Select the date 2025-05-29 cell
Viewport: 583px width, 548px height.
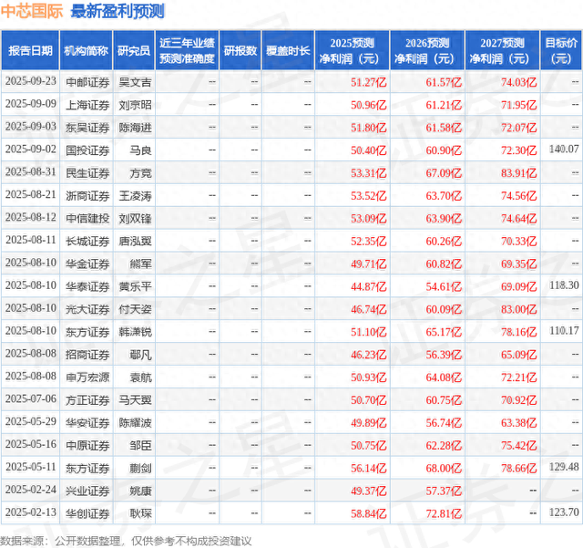30,422
